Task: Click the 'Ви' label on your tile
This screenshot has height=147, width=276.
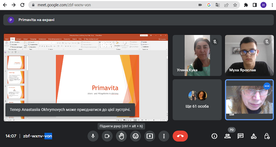Action: (231, 114)
